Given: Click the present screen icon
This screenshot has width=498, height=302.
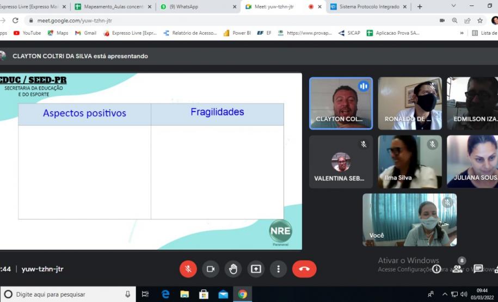Looking at the screenshot, I should pyautogui.click(x=256, y=269).
